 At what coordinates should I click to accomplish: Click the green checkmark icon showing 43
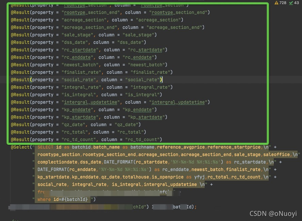coord(291,3)
